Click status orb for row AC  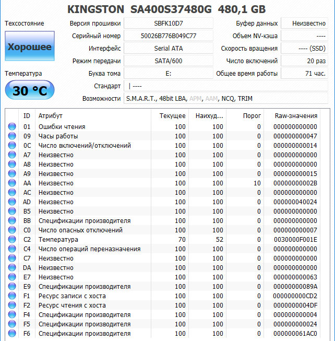(12, 192)
